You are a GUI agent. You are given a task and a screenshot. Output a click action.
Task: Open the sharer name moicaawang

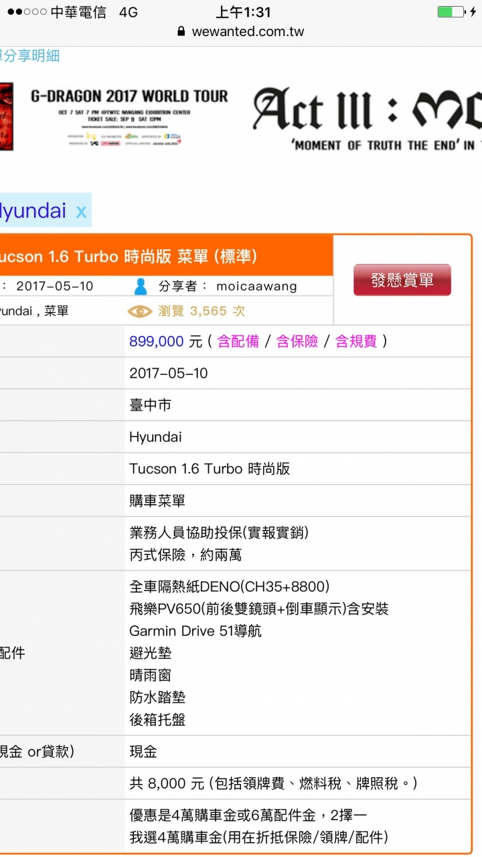pos(256,287)
